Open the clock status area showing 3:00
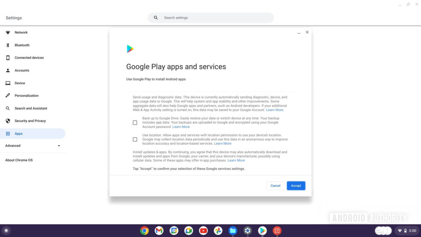The height and width of the screenshot is (237, 421). (413, 231)
